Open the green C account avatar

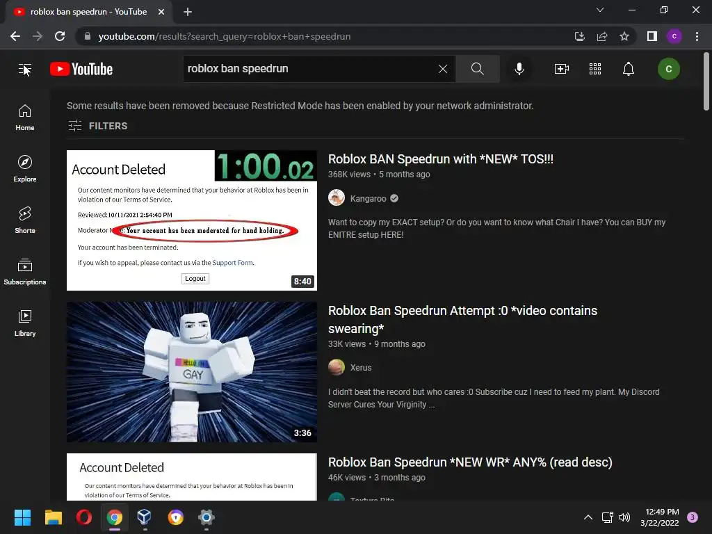pos(668,69)
